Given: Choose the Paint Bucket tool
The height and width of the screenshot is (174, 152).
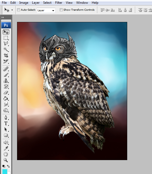Looking at the screenshot, I should click(x=6, y=98).
